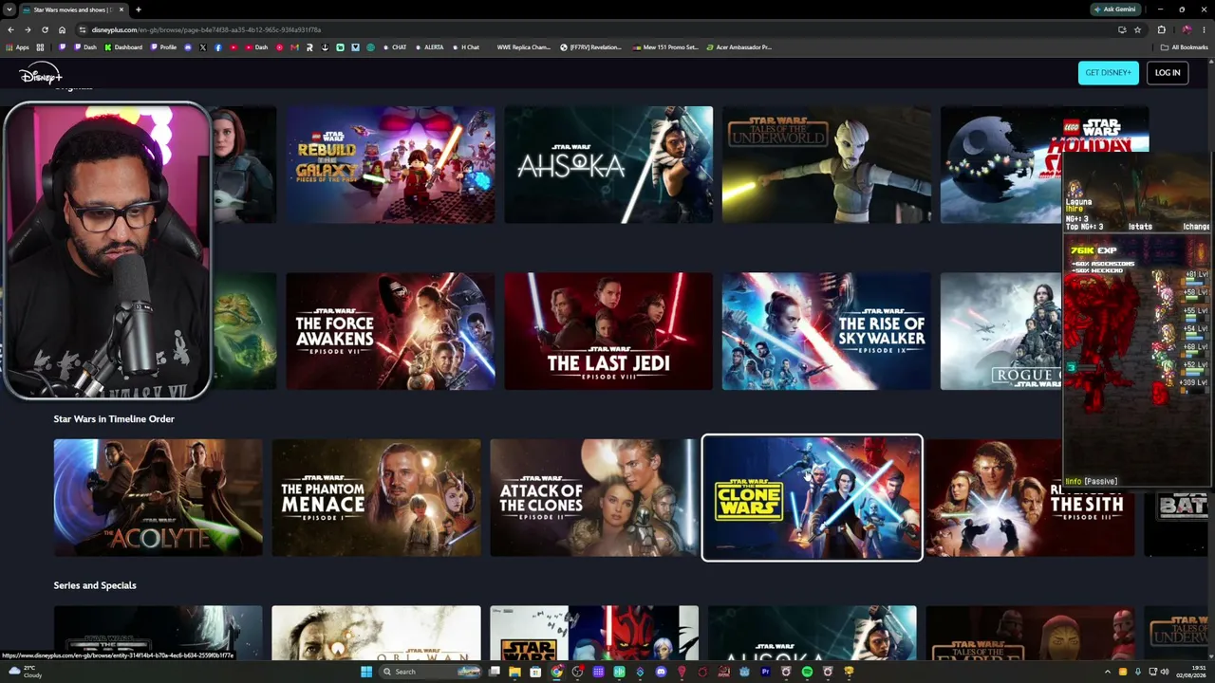Bookmark this page with the star icon
This screenshot has height=683, width=1215.
point(1136,29)
